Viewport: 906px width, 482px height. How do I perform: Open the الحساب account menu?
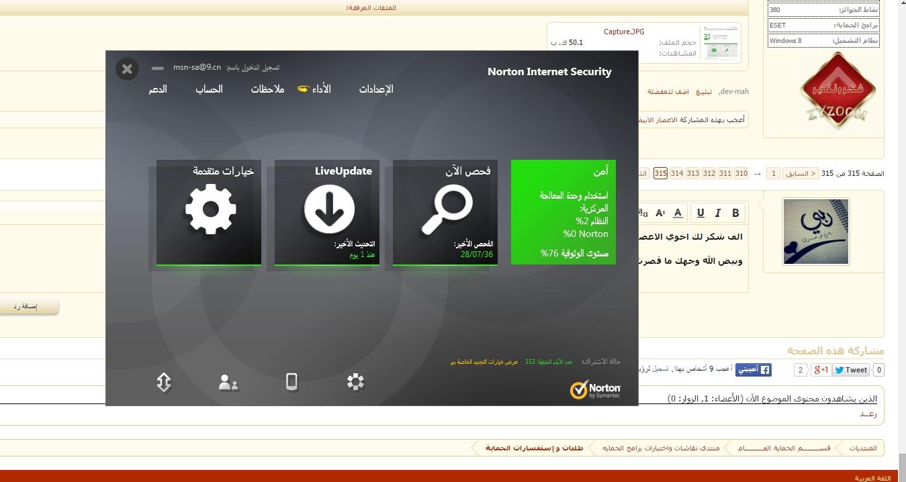209,89
